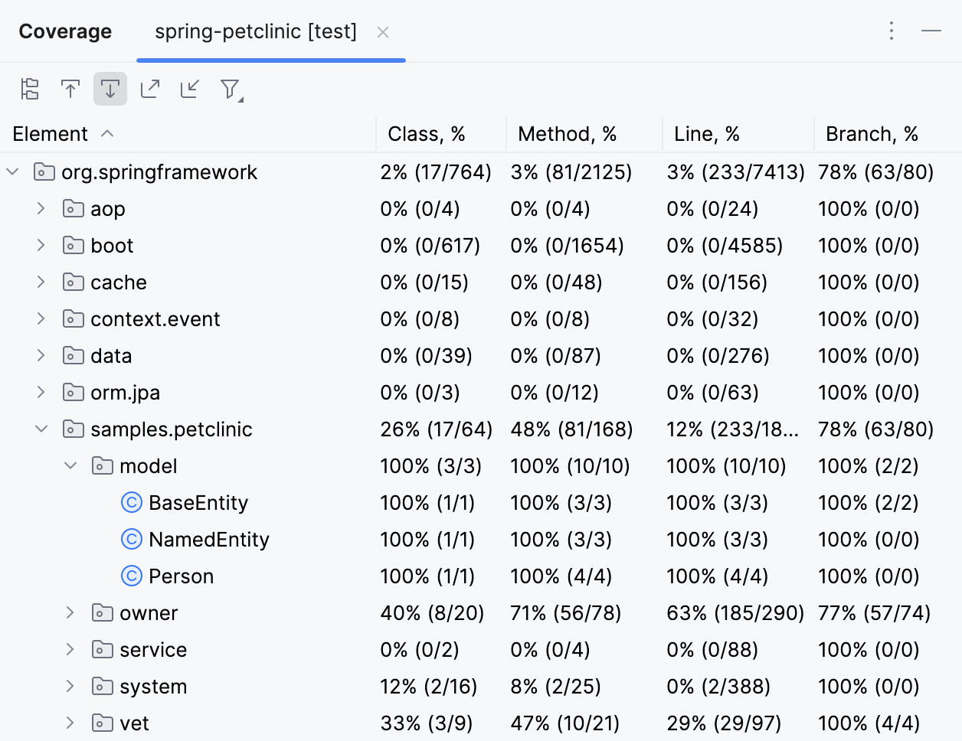
Task: Close the spring-petclinic [test] tab
Action: point(382,32)
